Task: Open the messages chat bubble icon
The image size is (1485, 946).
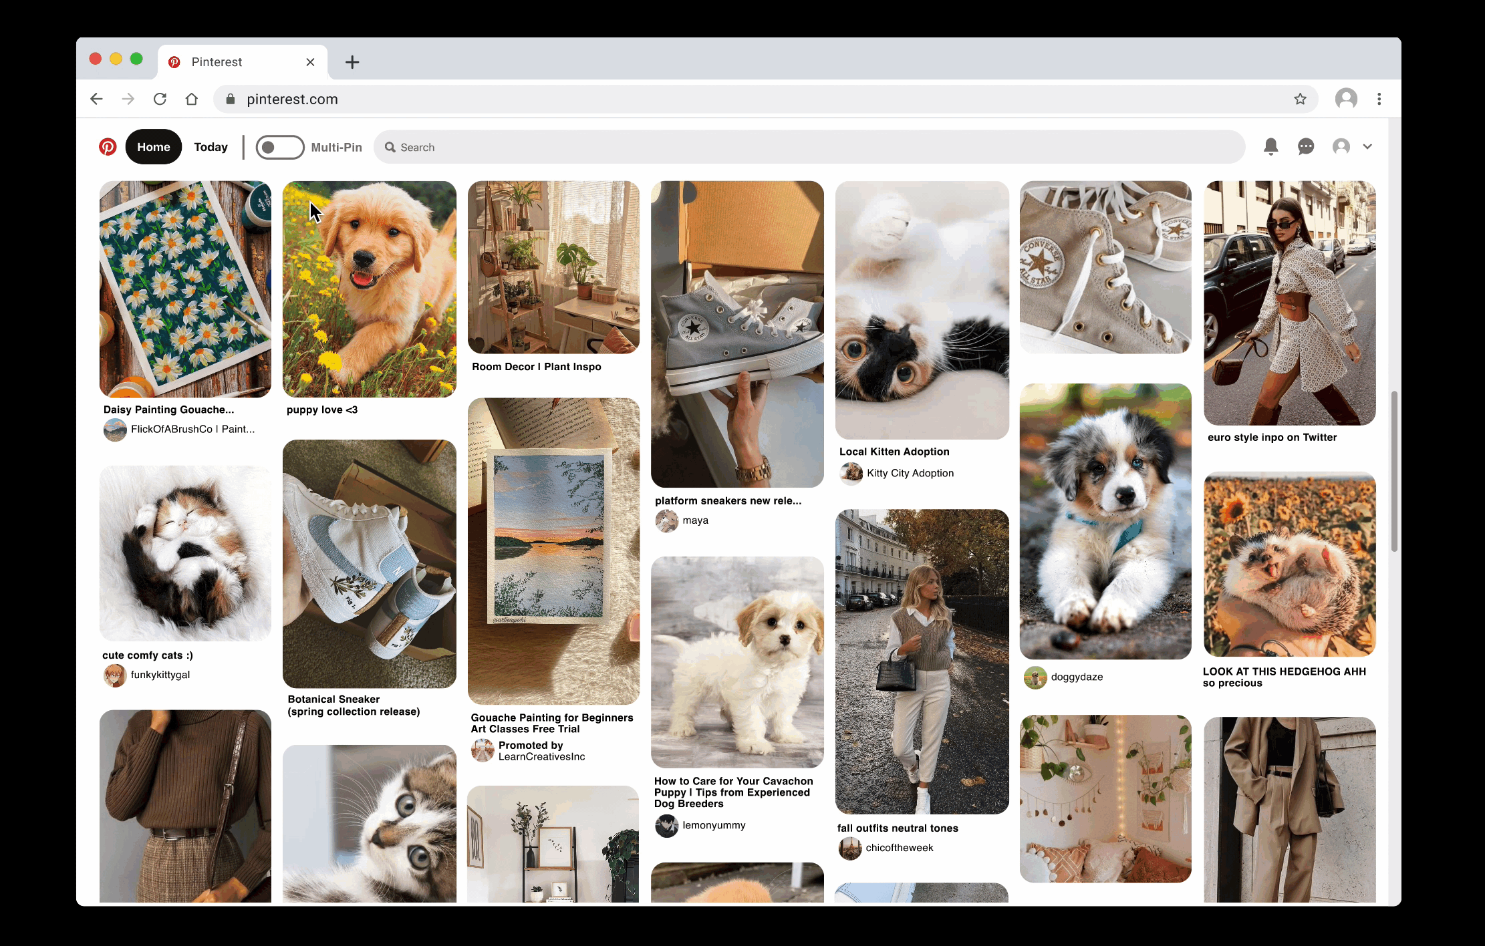Action: pos(1305,147)
